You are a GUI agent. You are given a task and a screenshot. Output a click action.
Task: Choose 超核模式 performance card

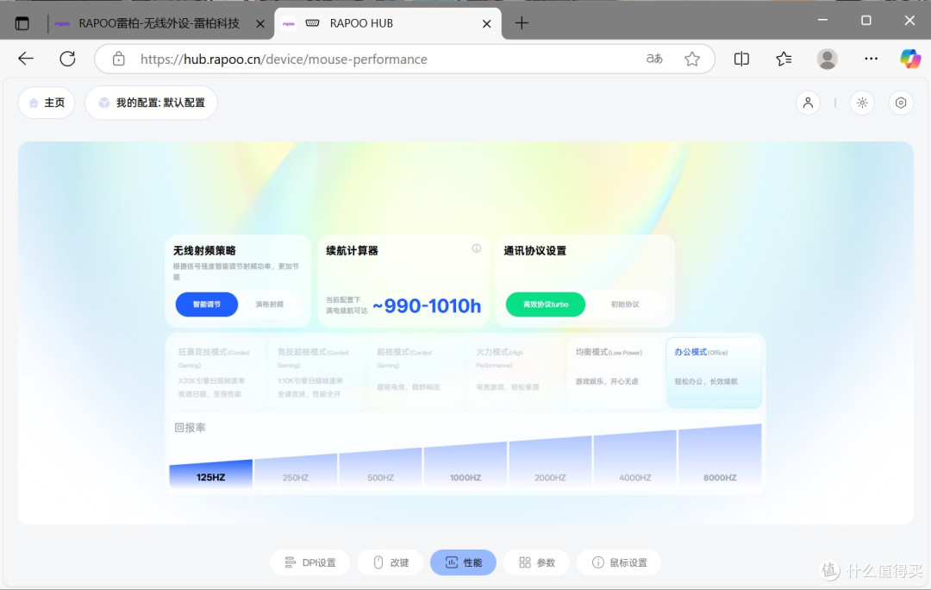click(415, 373)
